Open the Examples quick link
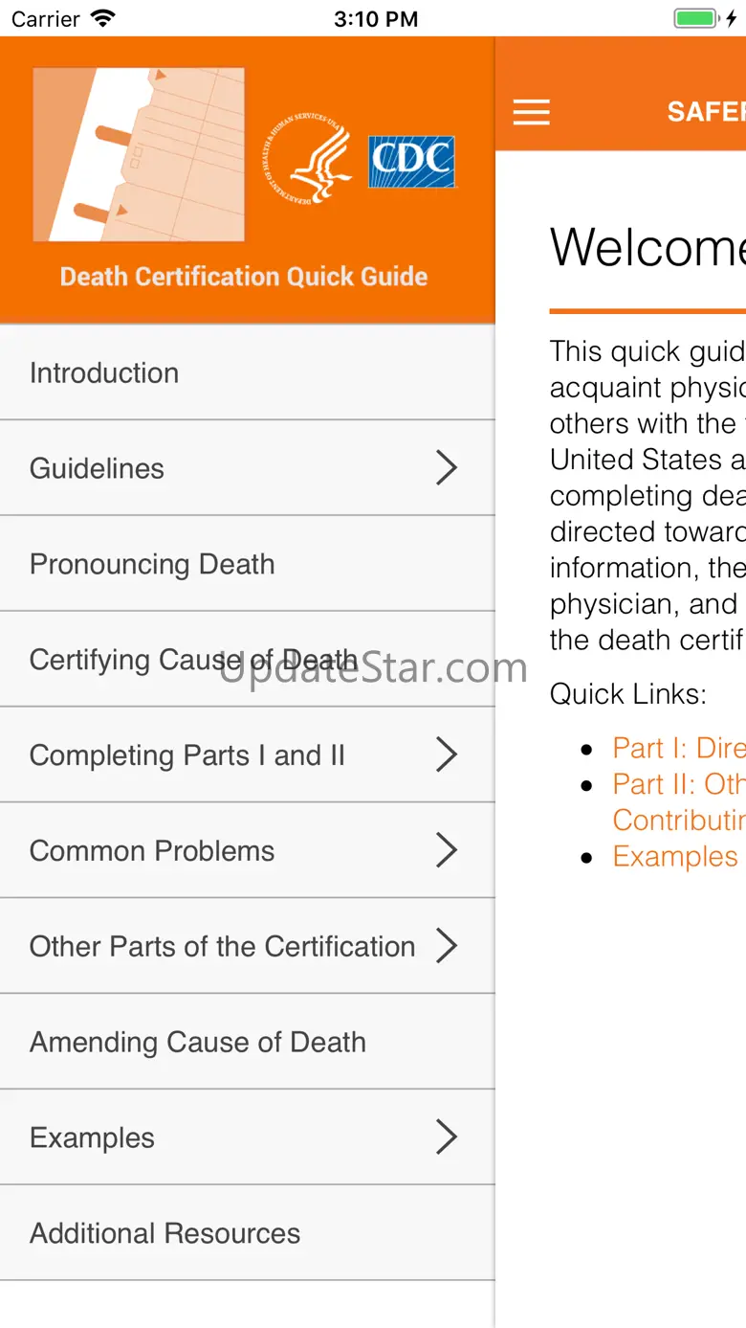This screenshot has height=1328, width=746. [x=675, y=856]
